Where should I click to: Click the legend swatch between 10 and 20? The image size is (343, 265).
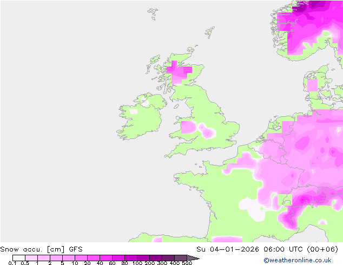[x=81, y=258]
